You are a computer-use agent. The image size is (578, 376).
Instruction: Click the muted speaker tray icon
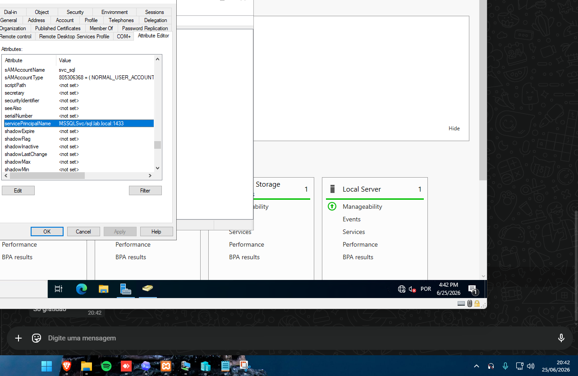pos(413,289)
